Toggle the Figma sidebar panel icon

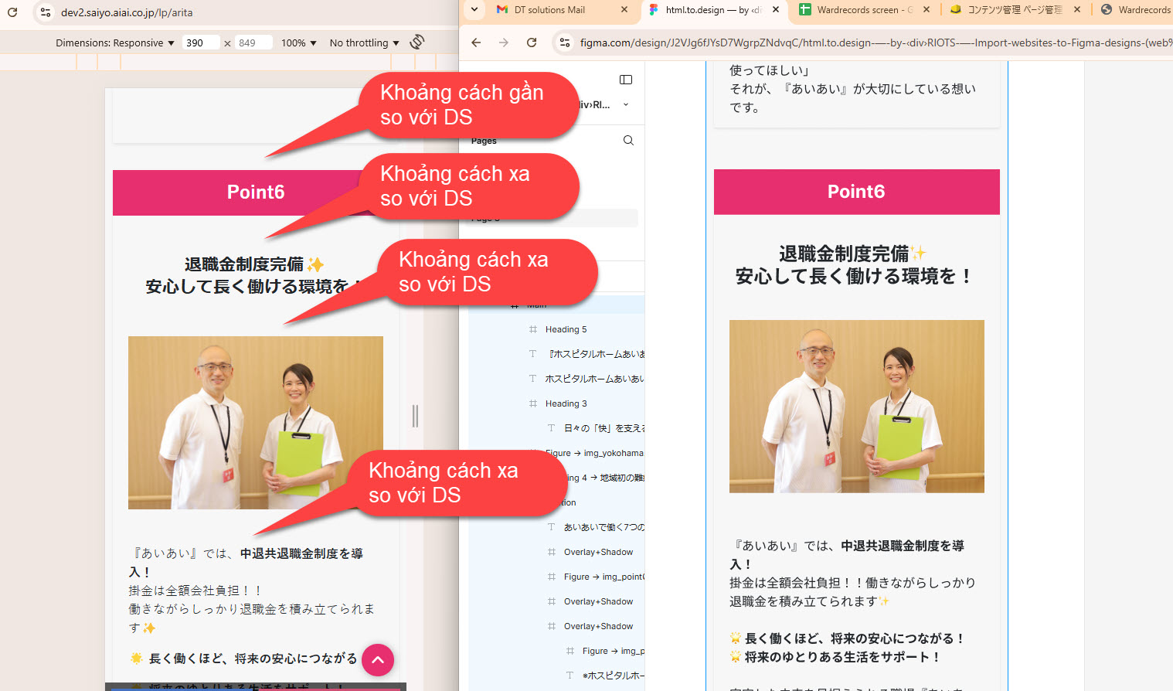tap(626, 80)
